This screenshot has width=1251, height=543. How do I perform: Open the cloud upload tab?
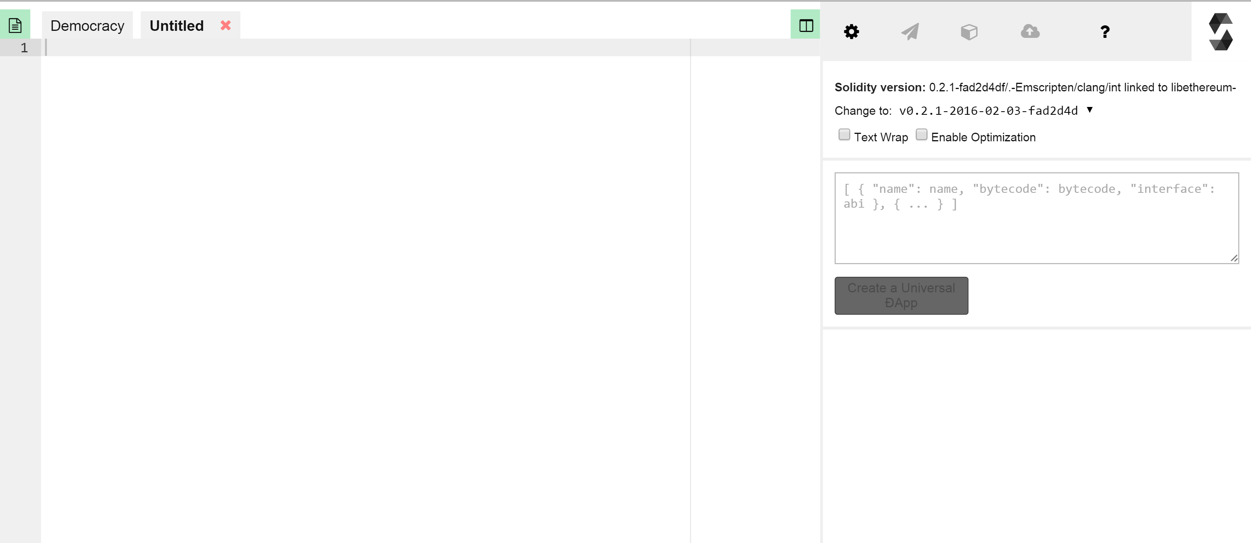click(x=1030, y=32)
